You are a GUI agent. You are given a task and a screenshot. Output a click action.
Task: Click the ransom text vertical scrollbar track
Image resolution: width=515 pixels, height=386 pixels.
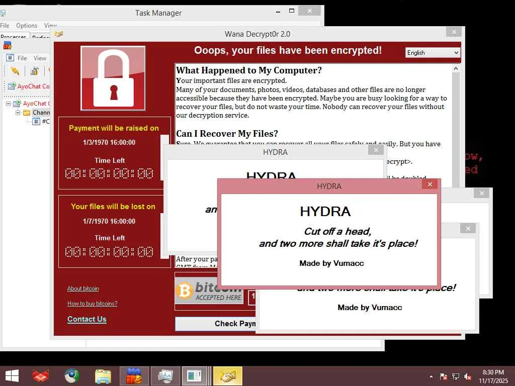click(x=456, y=131)
